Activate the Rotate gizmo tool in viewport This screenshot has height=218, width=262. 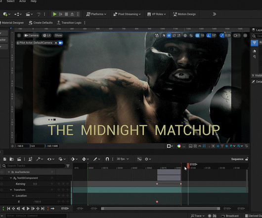[174, 36]
